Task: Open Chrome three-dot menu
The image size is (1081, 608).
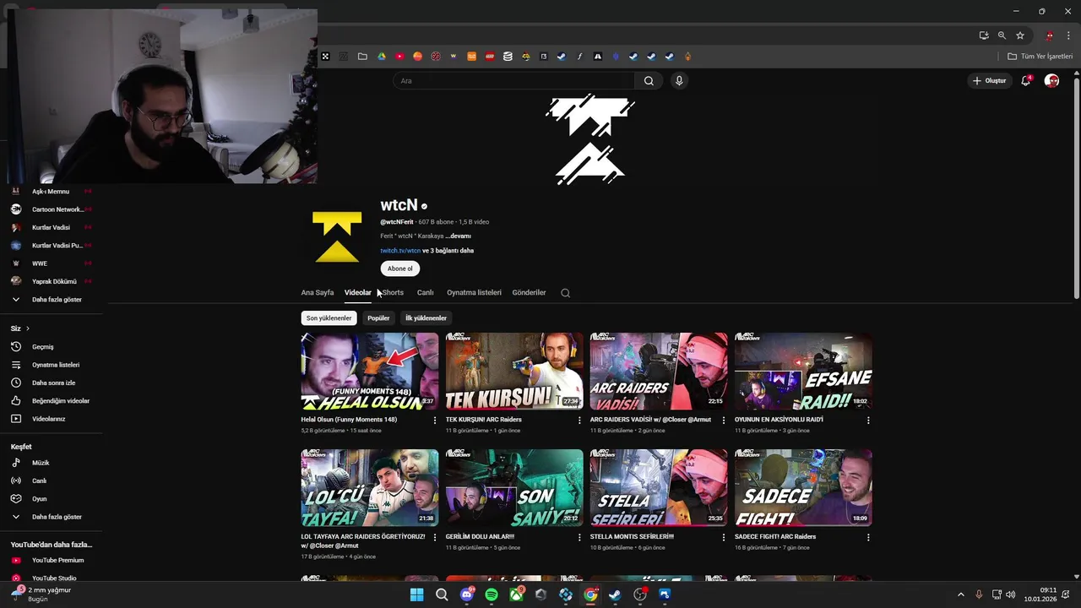Action: pyautogui.click(x=1069, y=35)
